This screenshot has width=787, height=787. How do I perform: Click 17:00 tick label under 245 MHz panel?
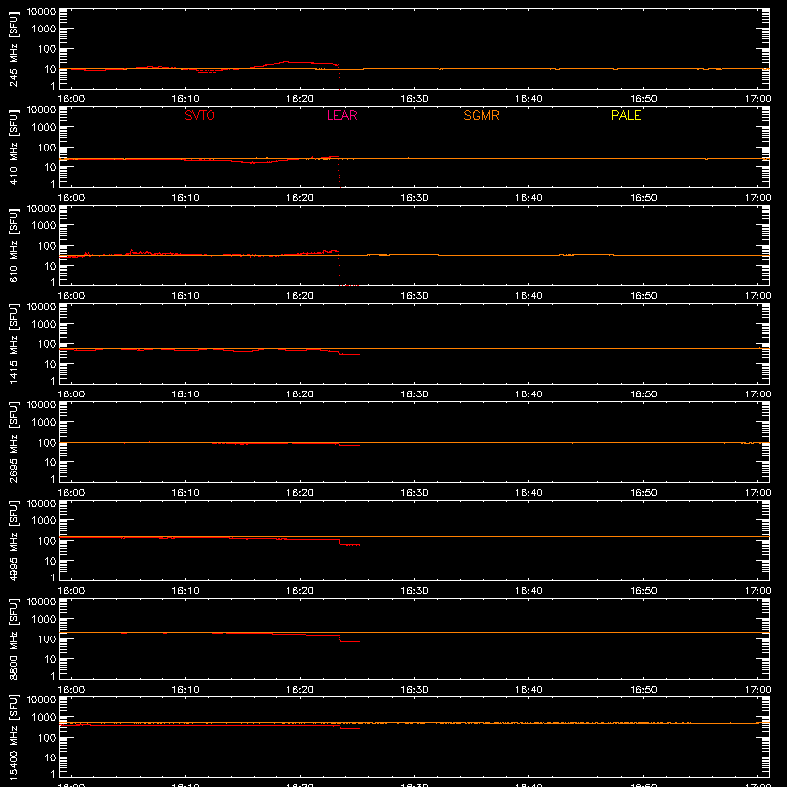pyautogui.click(x=757, y=99)
